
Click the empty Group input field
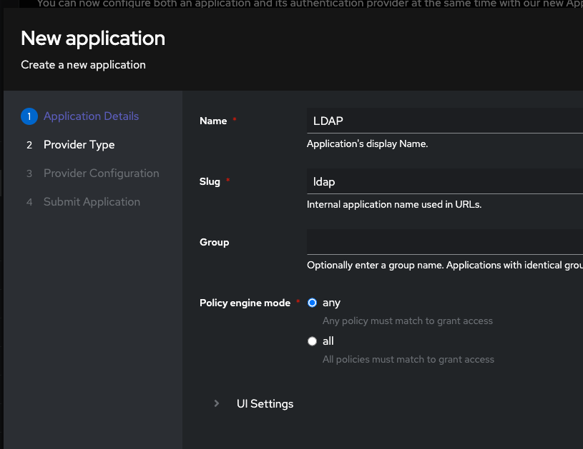(444, 242)
